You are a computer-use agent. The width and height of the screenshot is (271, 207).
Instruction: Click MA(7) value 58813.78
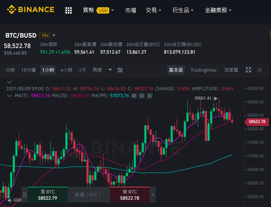[x=40, y=96]
